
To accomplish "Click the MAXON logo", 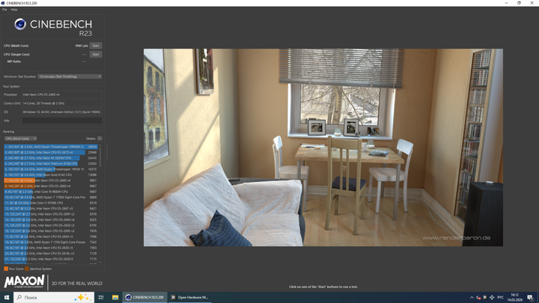I will point(24,282).
